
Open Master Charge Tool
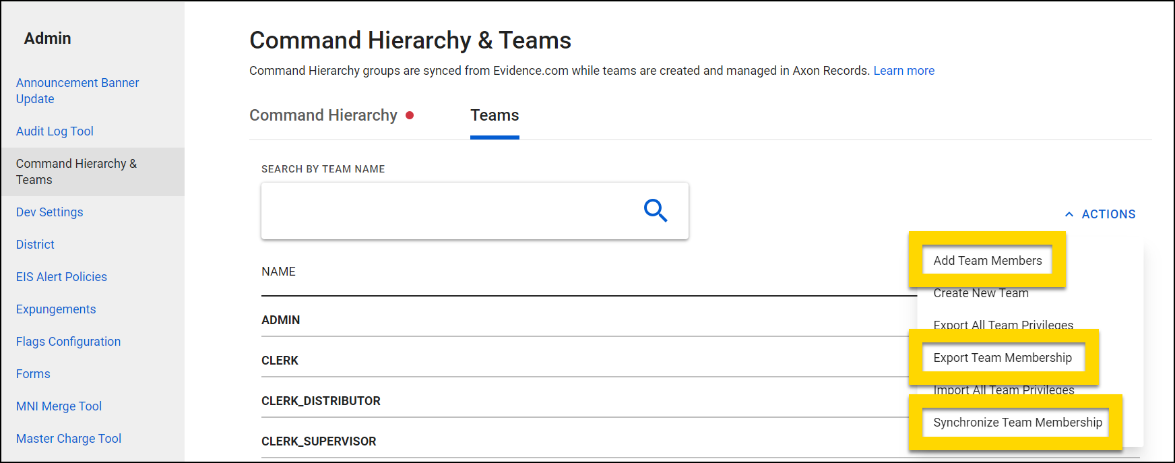pyautogui.click(x=69, y=439)
